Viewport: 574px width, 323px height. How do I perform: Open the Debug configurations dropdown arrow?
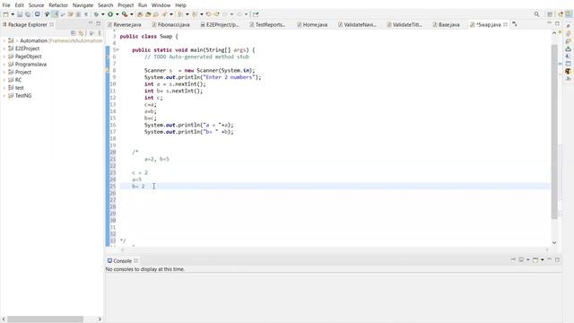[x=102, y=14]
